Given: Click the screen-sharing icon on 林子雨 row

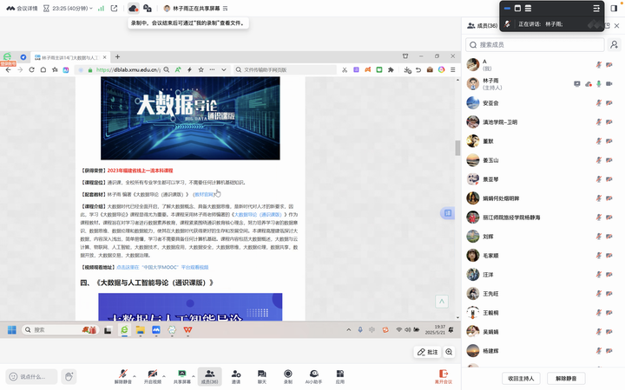Looking at the screenshot, I should [x=576, y=84].
